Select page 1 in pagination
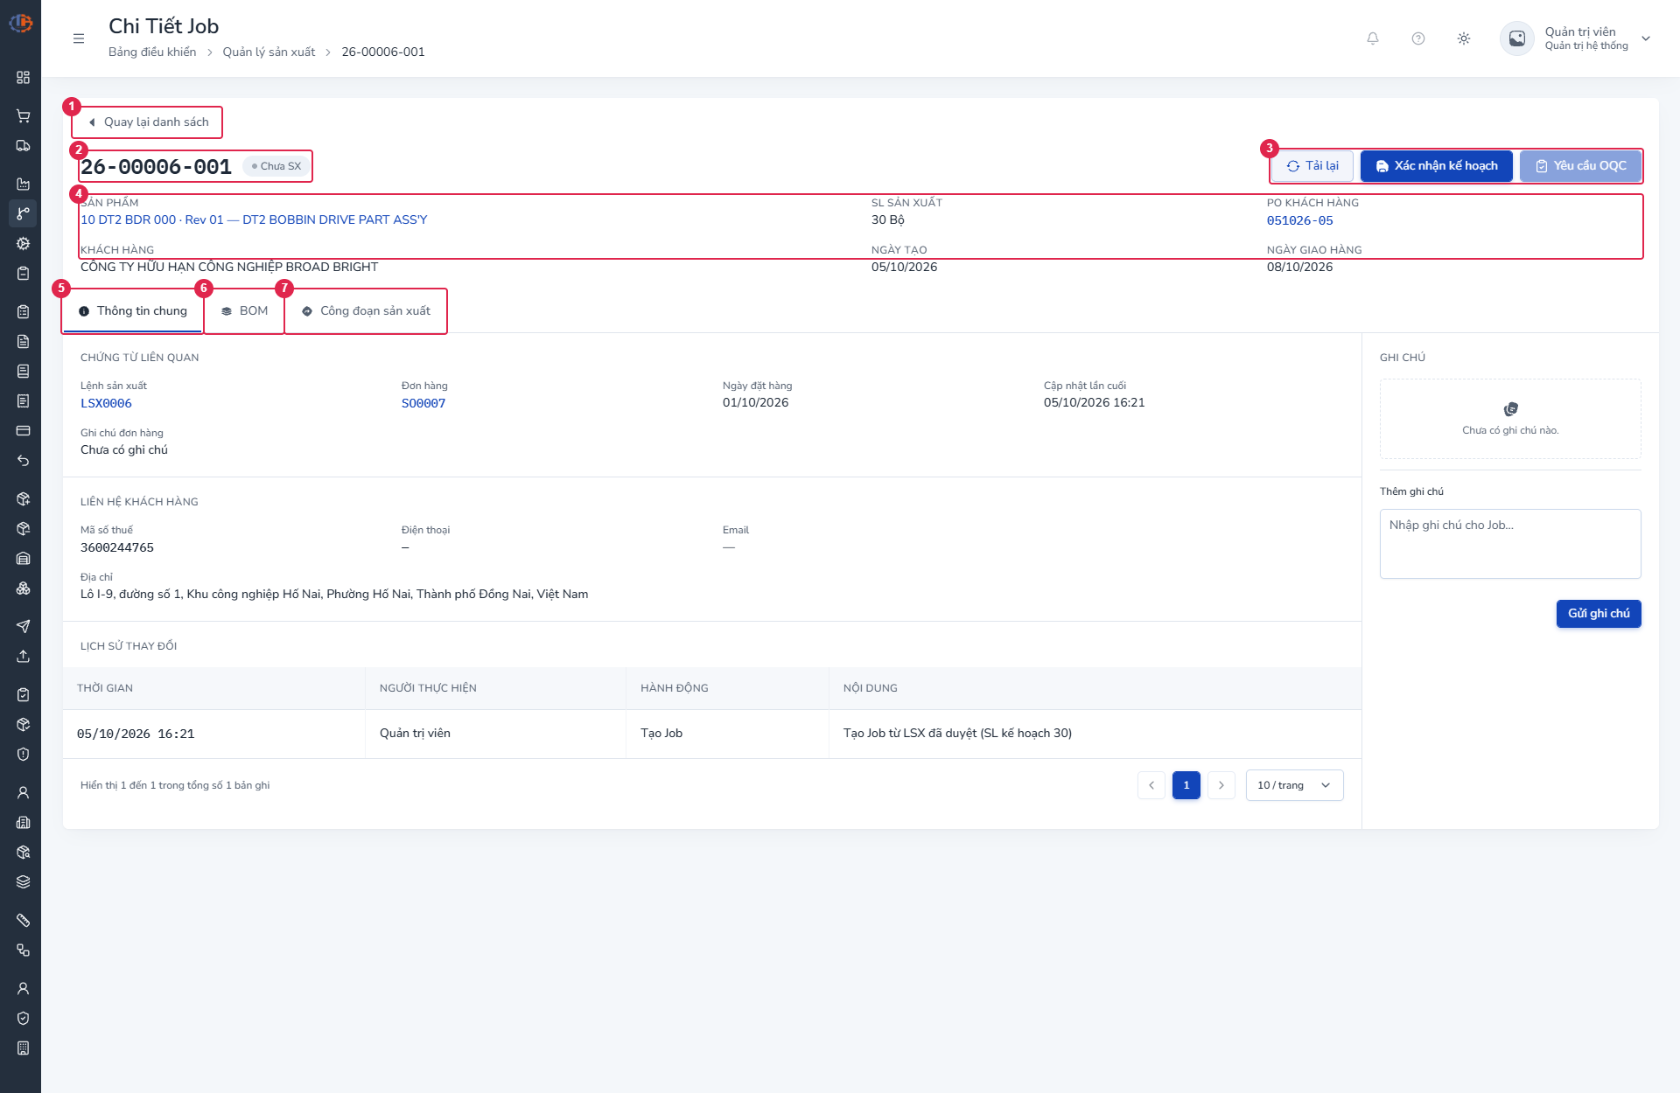Screen dimensions: 1680x1093 tap(1186, 785)
